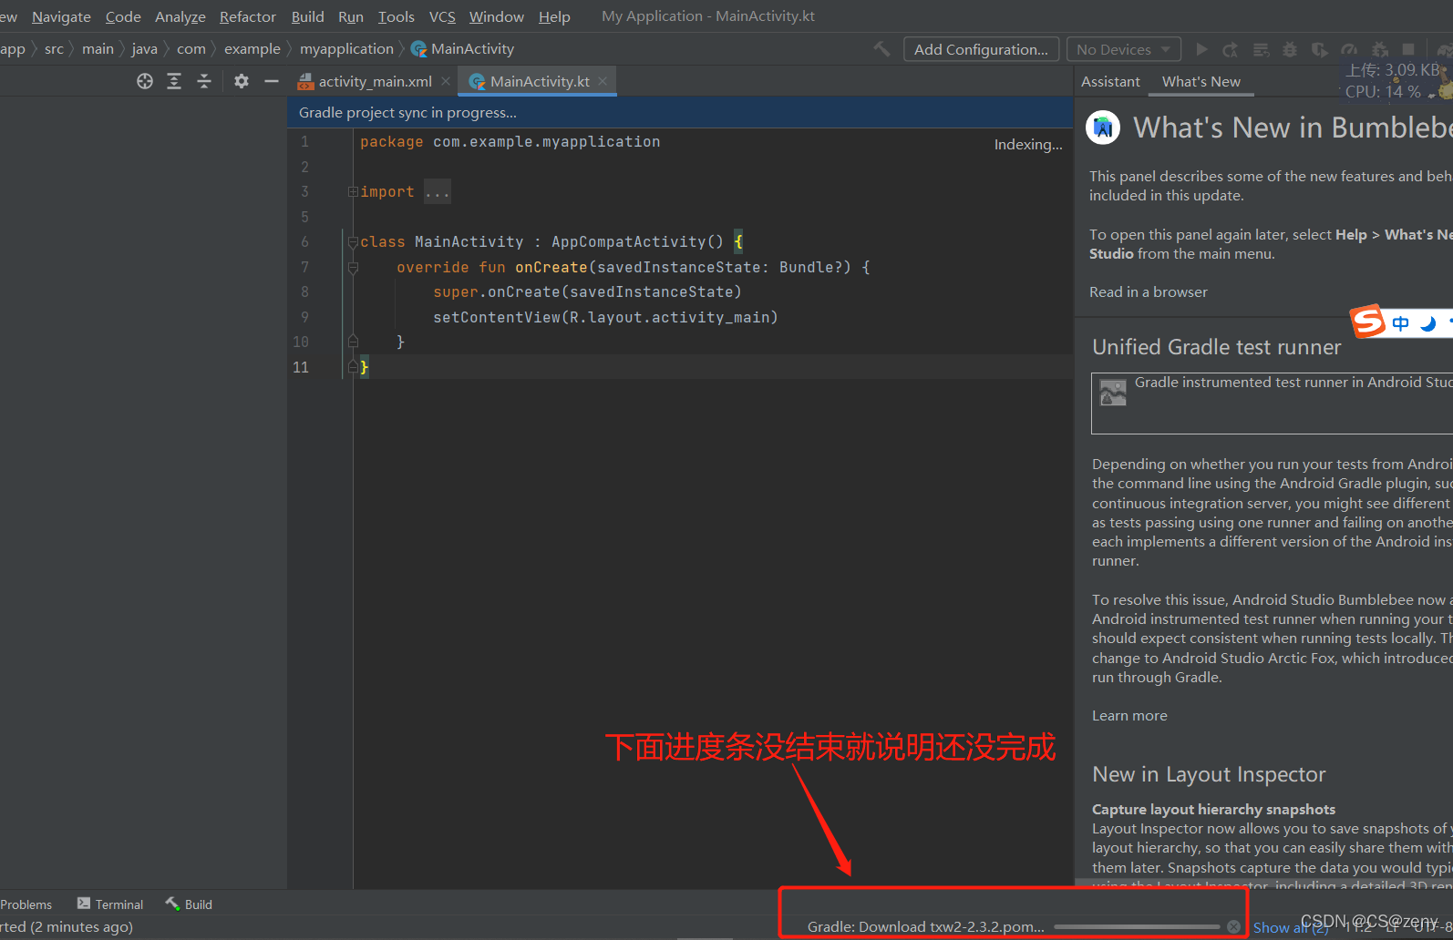Hide the project pane with minus icon
This screenshot has width=1453, height=940.
pyautogui.click(x=271, y=81)
